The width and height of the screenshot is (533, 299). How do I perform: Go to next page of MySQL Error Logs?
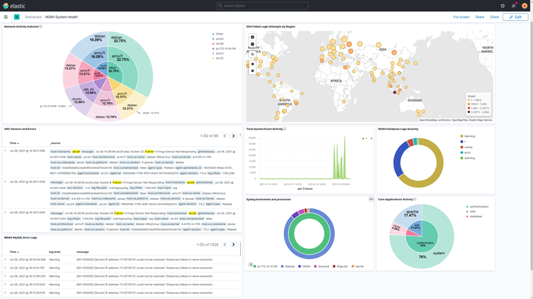(x=233, y=244)
